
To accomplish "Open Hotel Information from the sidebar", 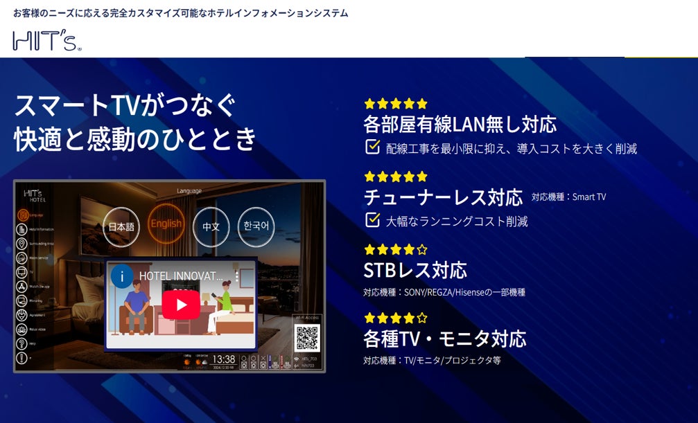I will tap(21, 231).
